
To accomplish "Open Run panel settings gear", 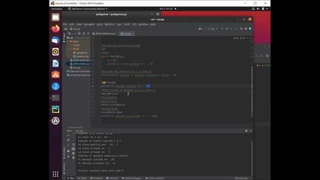I will (x=246, y=131).
